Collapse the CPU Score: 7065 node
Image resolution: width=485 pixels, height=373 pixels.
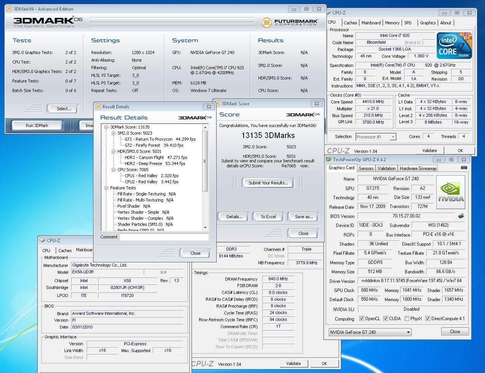pyautogui.click(x=114, y=170)
